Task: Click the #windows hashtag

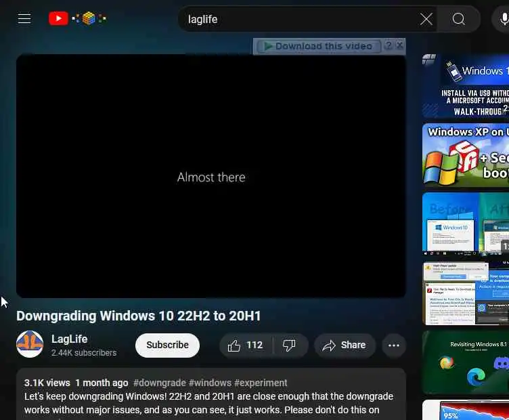Action: (x=210, y=383)
